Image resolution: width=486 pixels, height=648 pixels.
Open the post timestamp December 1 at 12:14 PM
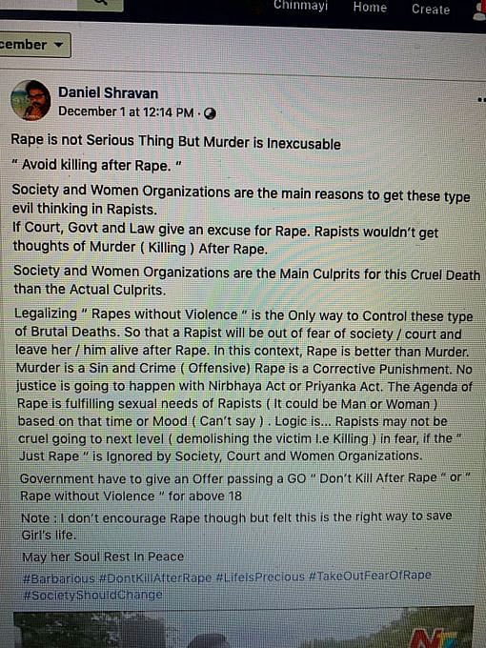(x=126, y=112)
